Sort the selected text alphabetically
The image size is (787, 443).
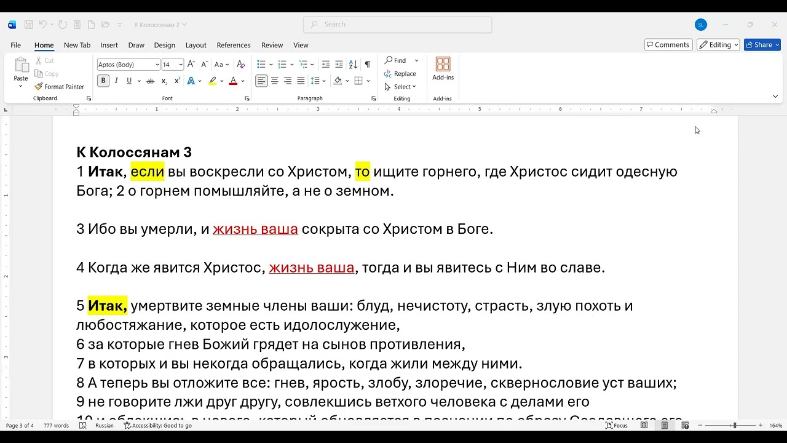click(x=353, y=64)
